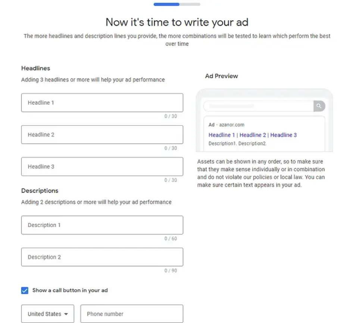Select the Headline 3 input field
Screen dimensions: 353x323
click(102, 167)
